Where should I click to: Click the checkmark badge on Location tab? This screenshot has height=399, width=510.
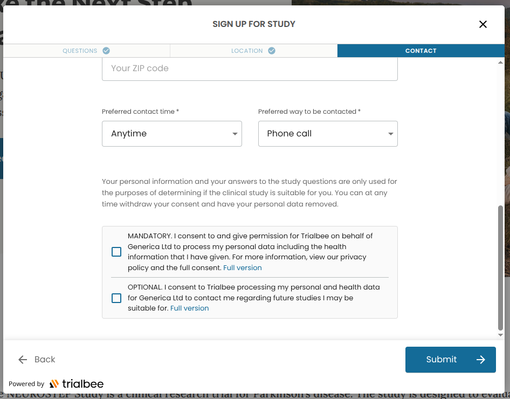pos(272,50)
